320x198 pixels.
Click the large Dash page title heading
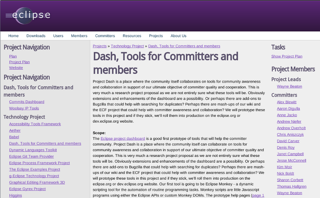(166, 63)
